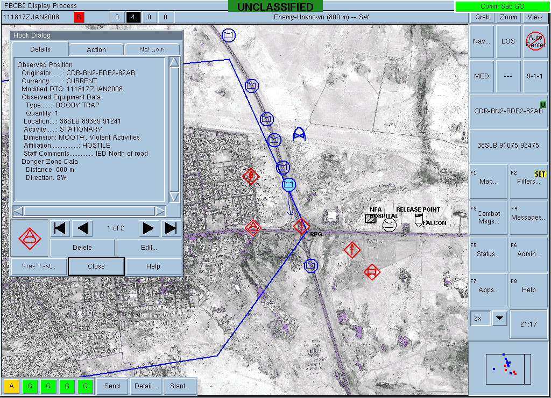Activate the Auto Center control
551x398 pixels.
click(x=535, y=41)
